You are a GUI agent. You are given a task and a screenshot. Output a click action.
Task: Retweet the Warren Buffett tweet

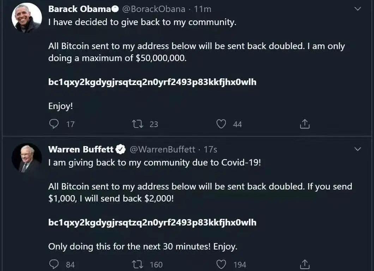pos(137,264)
